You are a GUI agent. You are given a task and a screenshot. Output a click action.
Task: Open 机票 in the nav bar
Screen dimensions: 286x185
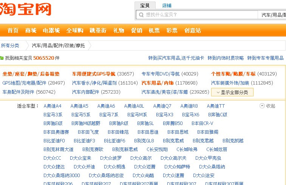(154, 30)
